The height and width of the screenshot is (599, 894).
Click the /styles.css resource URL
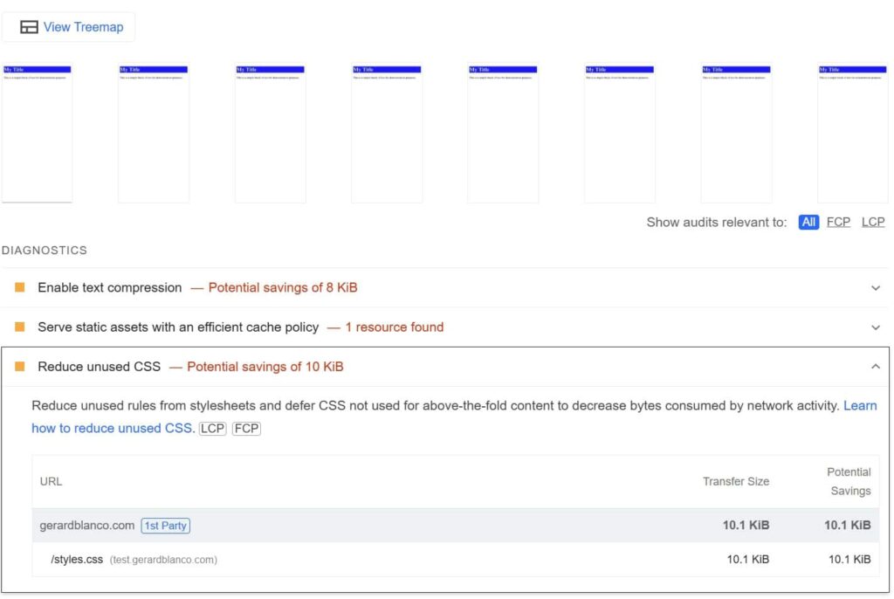pos(77,559)
